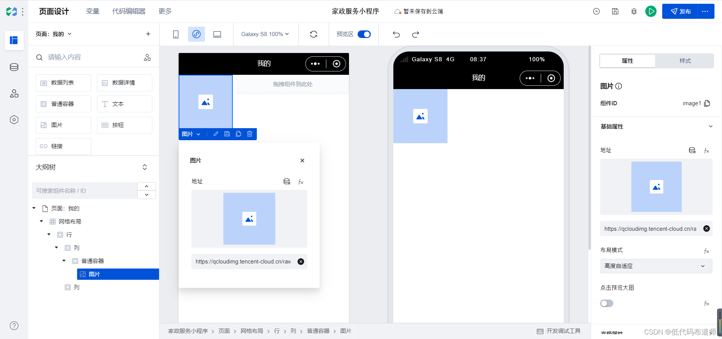The height and width of the screenshot is (339, 722).
Task: Select the page design tab
Action: click(54, 11)
